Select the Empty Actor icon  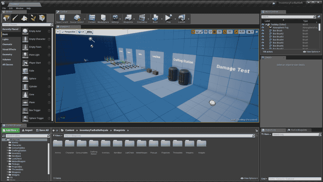[25, 31]
